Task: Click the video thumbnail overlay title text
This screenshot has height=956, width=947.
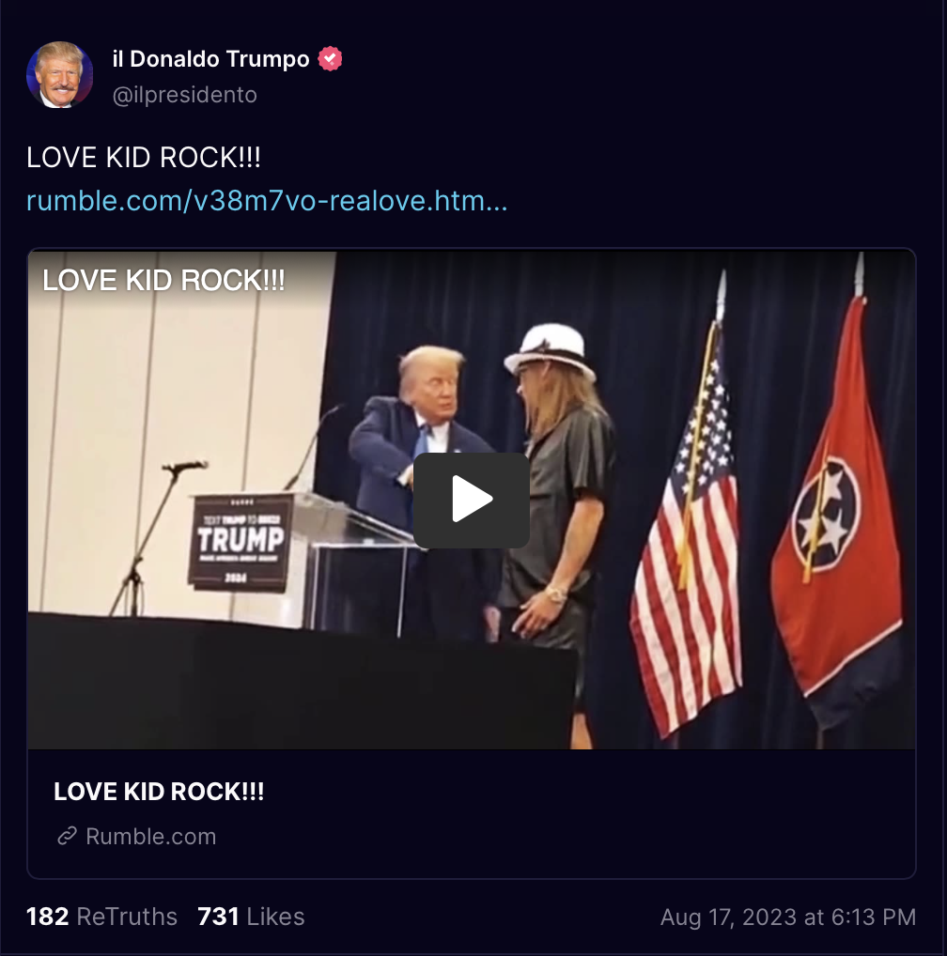Action: point(163,281)
